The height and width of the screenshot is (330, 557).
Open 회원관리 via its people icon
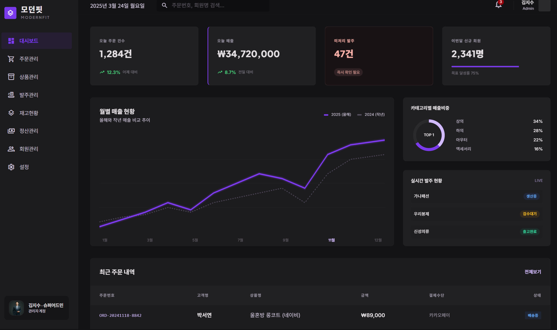pyautogui.click(x=11, y=149)
